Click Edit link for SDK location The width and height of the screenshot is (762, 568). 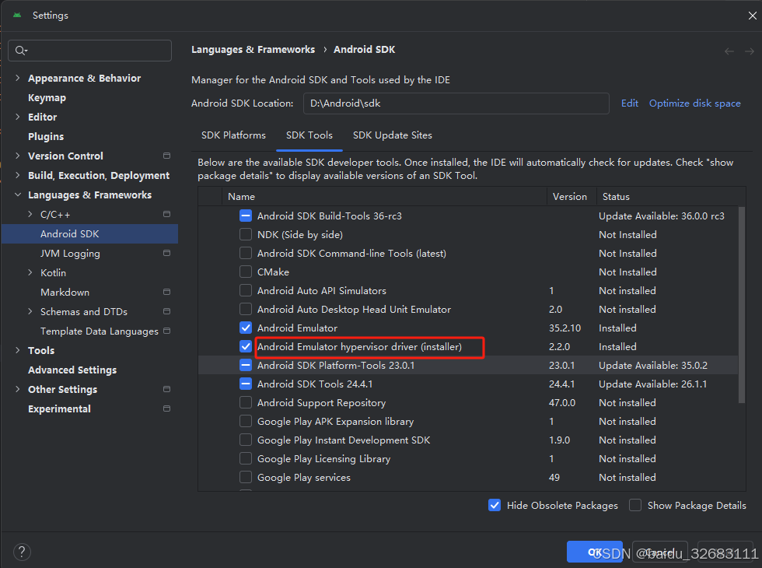pyautogui.click(x=629, y=103)
